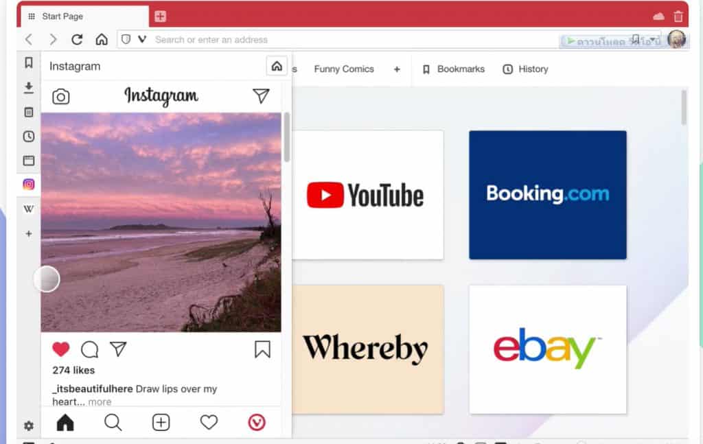This screenshot has width=703, height=444.
Task: Open the Downloads panel in the sidebar
Action: pyautogui.click(x=28, y=88)
